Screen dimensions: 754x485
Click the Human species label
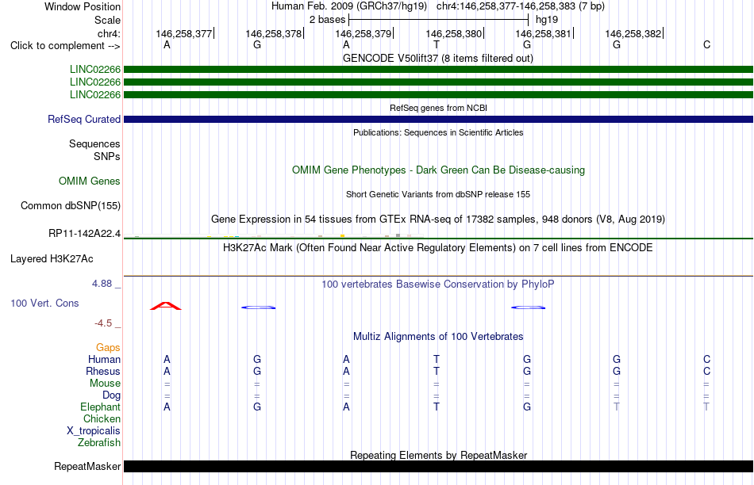[104, 359]
